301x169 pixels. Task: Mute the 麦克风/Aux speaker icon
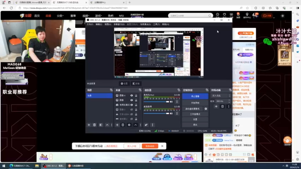[171, 102]
